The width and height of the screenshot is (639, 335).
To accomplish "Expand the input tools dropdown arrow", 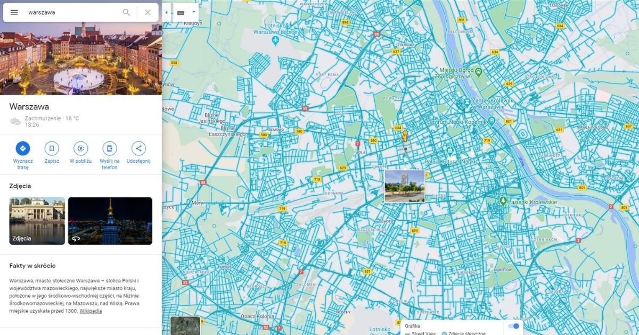I will (x=193, y=12).
